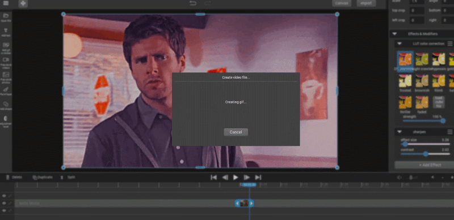Select the move/pan tool icon
The width and height of the screenshot is (454, 220).
click(23, 3)
